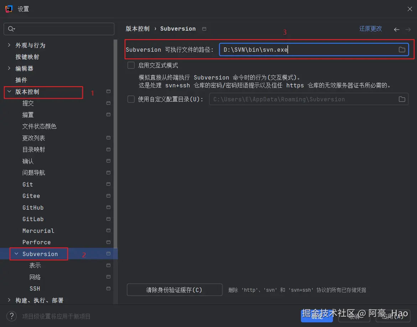Open 按键映射 settings page

27,57
